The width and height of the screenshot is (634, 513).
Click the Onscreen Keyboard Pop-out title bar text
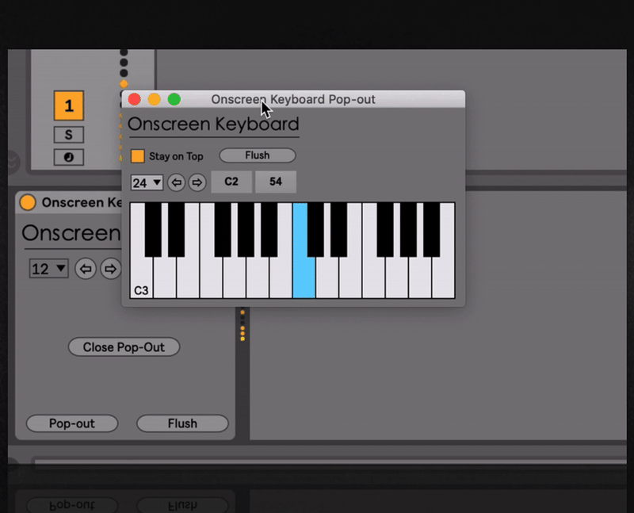pyautogui.click(x=293, y=99)
